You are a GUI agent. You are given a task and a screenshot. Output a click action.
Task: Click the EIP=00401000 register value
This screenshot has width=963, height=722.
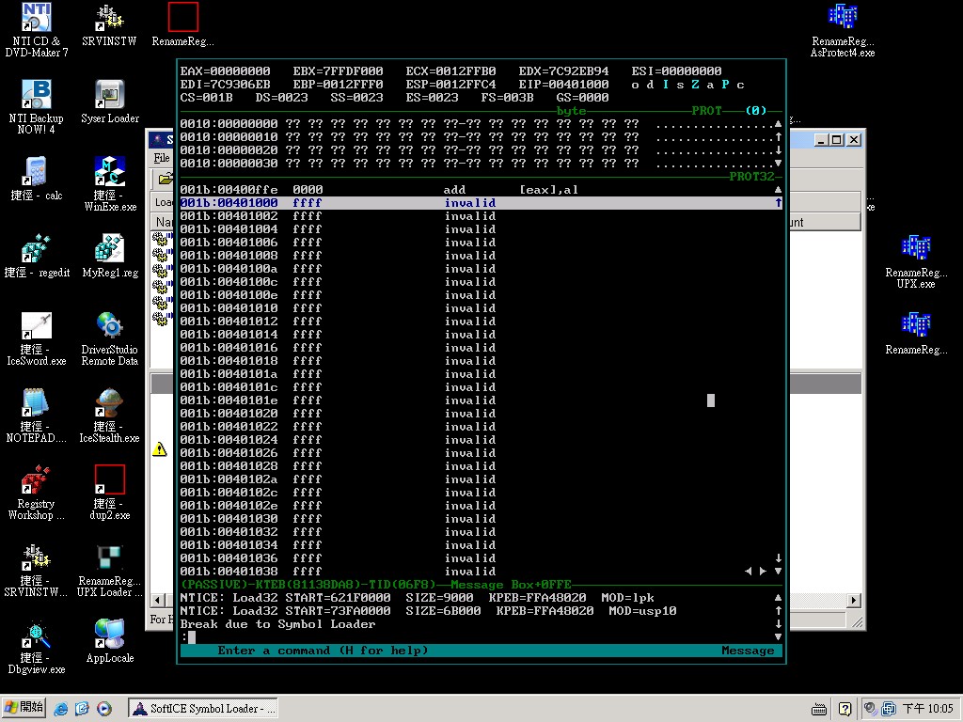pyautogui.click(x=563, y=84)
